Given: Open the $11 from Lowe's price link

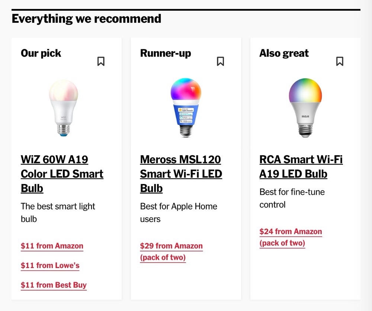Looking at the screenshot, I should pyautogui.click(x=50, y=266).
